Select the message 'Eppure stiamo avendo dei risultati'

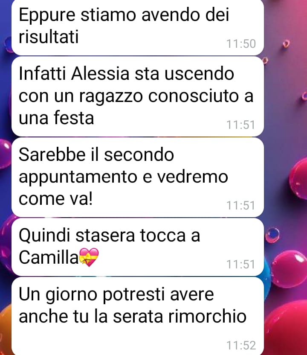pyautogui.click(x=138, y=27)
